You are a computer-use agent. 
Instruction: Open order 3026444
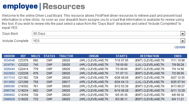9,69
